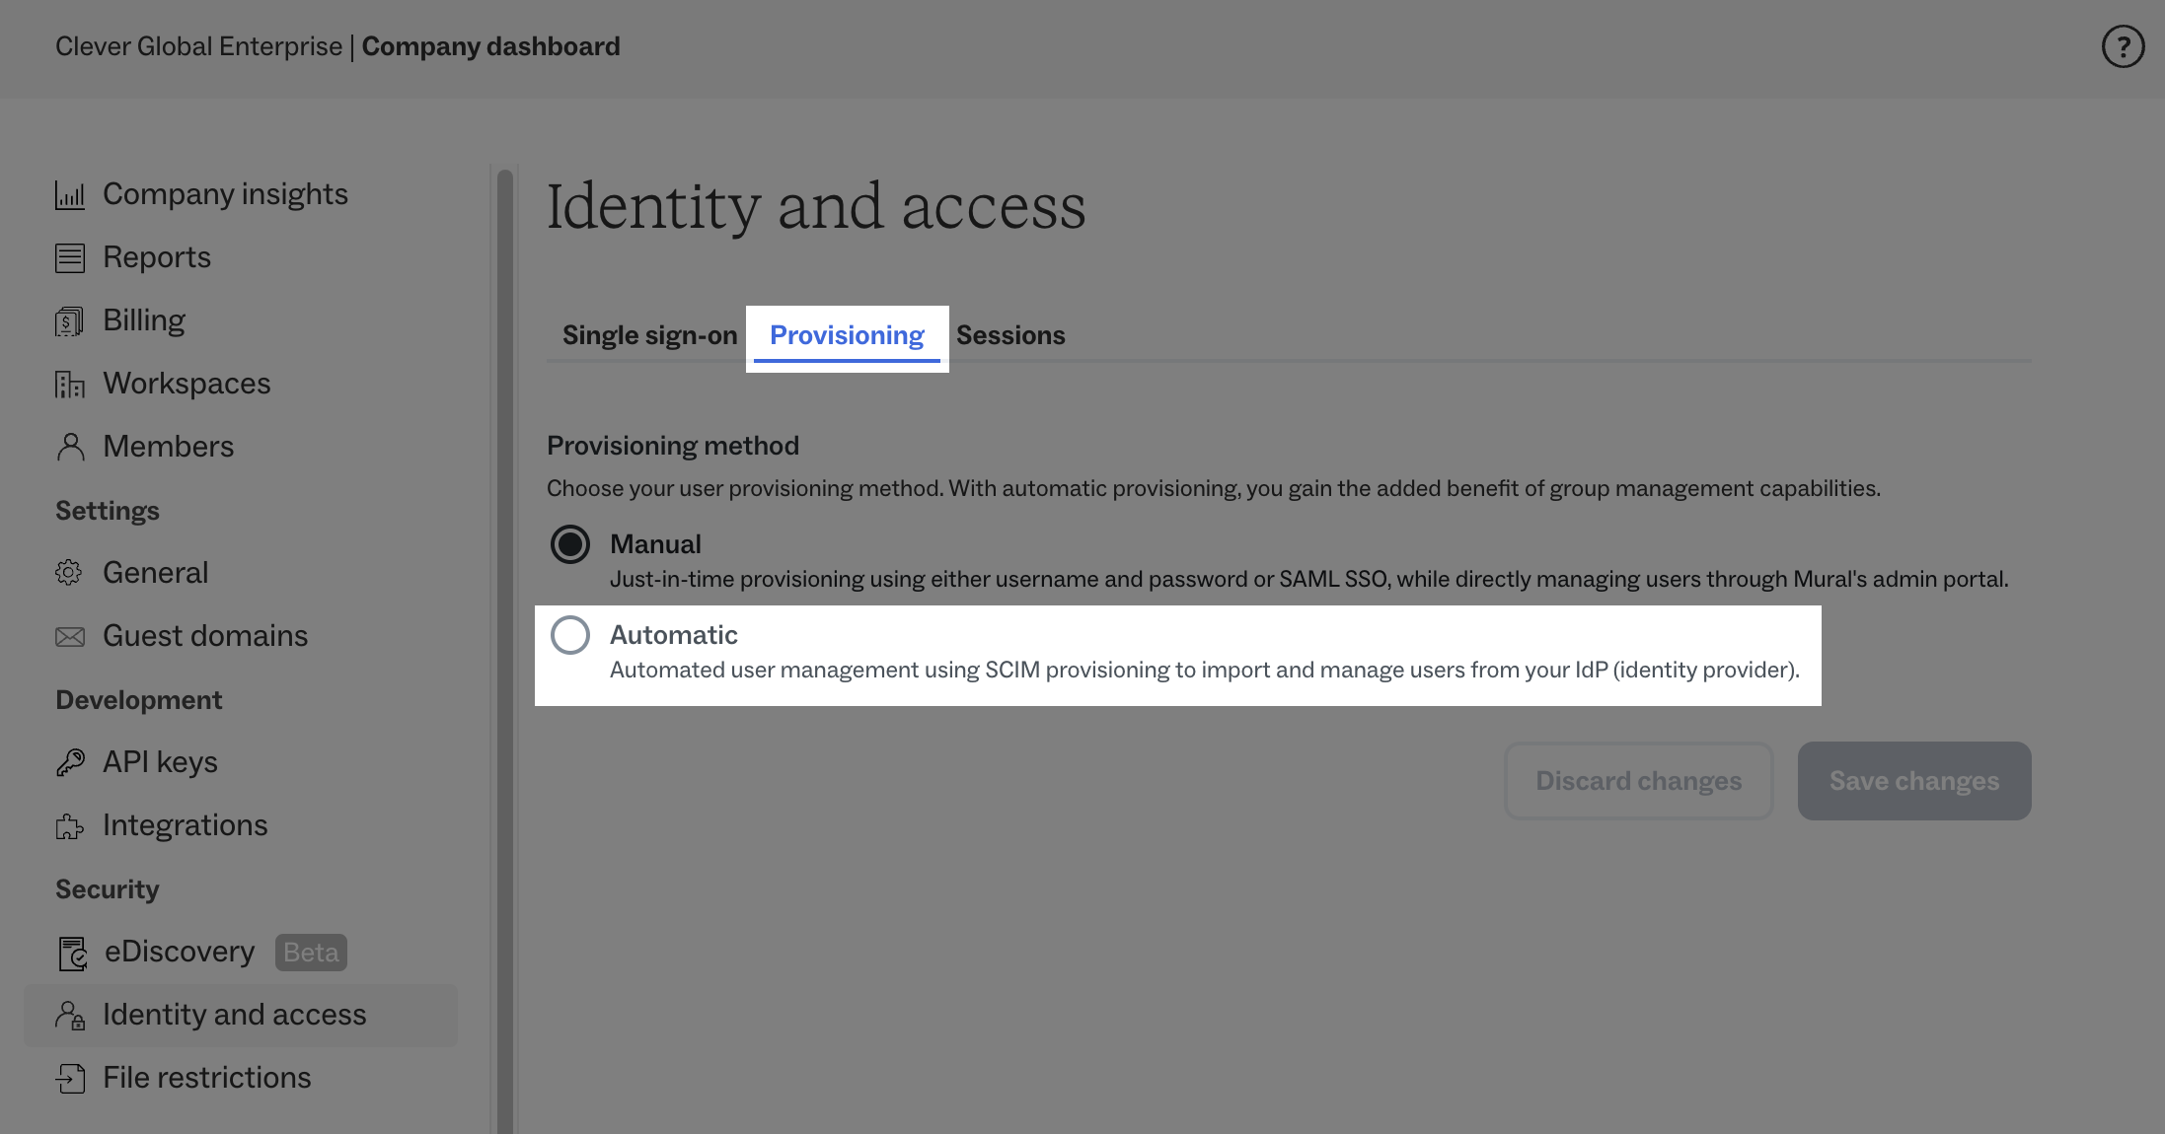This screenshot has height=1134, width=2165.
Task: Open the help question mark icon
Action: (2123, 46)
